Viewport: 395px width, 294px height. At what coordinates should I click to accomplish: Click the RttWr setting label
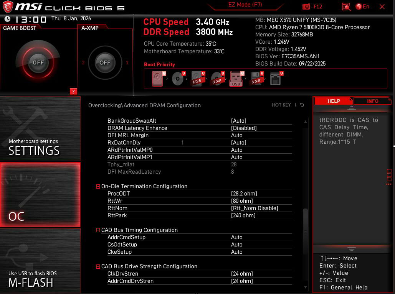click(115, 201)
